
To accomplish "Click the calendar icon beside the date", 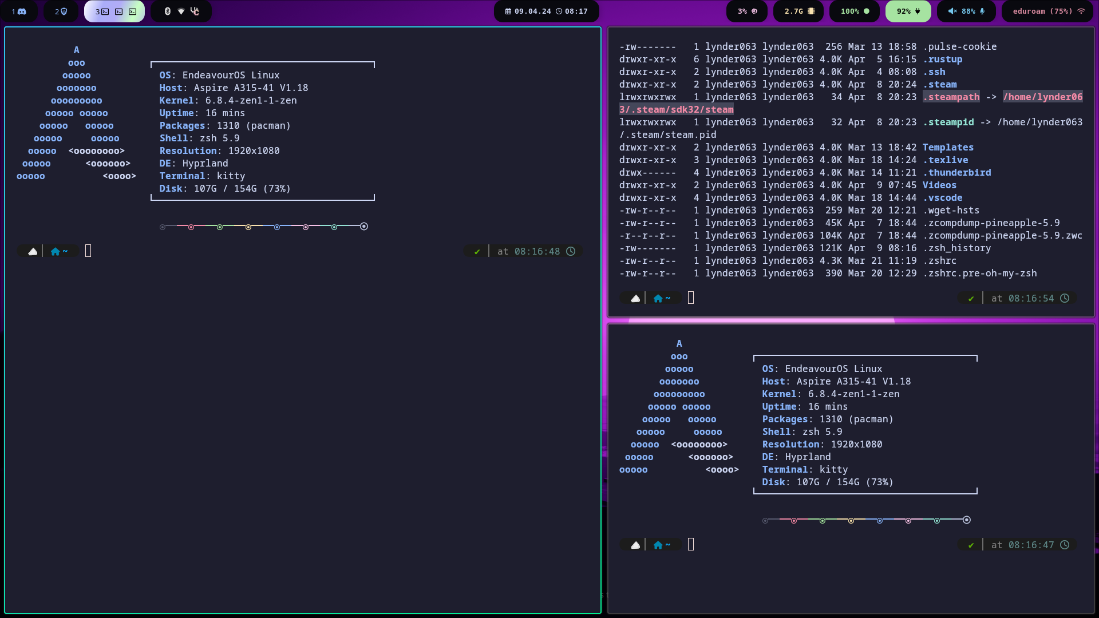I will tap(508, 11).
